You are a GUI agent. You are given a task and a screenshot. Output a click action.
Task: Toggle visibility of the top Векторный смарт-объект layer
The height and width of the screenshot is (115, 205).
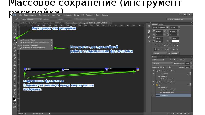click(153, 70)
